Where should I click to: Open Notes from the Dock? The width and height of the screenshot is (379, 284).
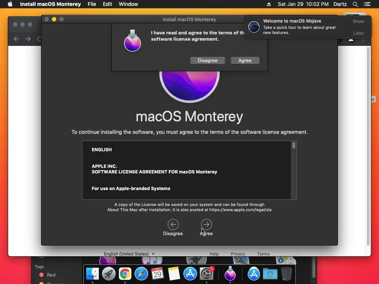[x=174, y=274]
